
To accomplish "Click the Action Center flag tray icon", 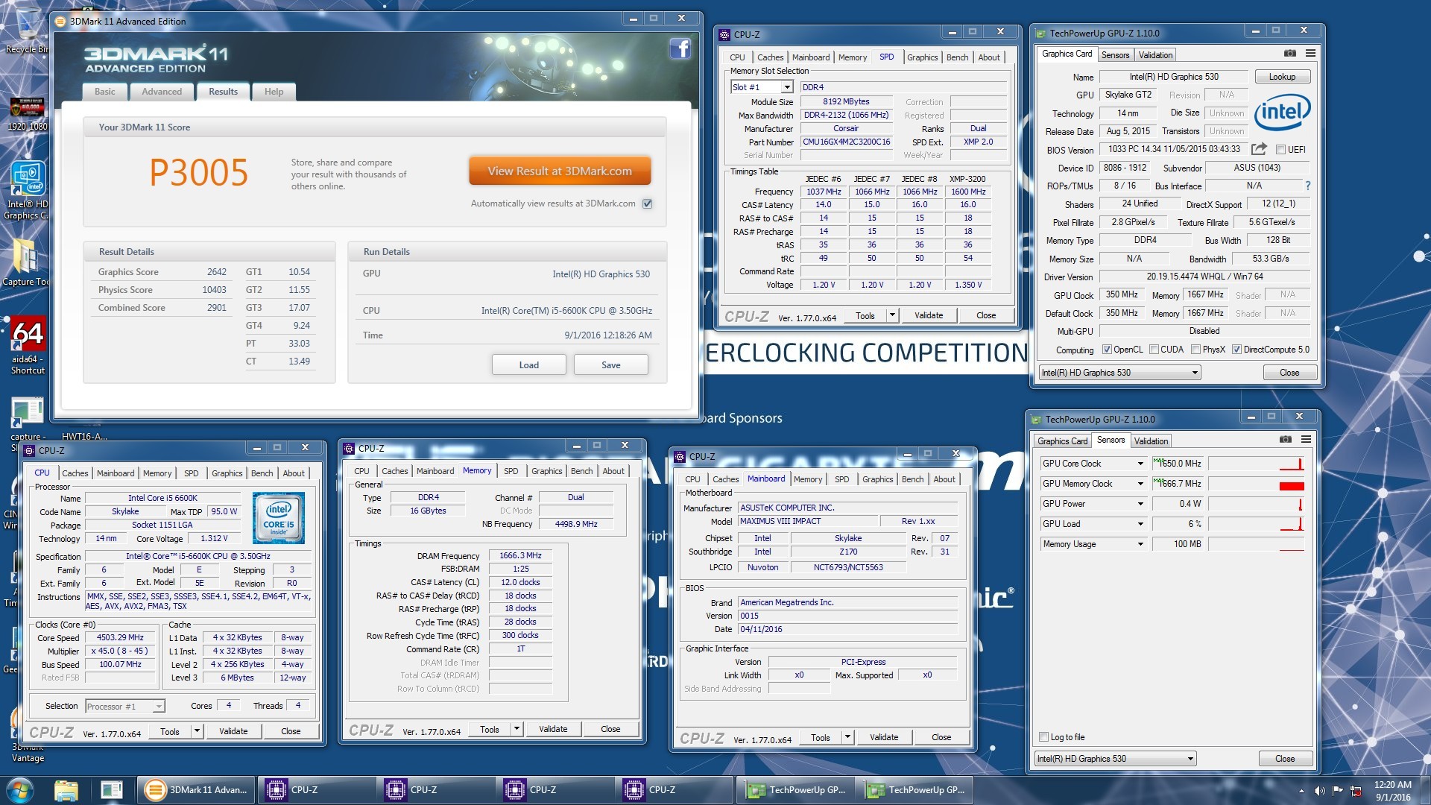I will click(1338, 791).
